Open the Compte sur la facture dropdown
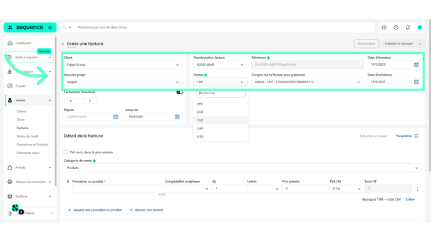Screen dimensions: 431x242 coord(308,82)
